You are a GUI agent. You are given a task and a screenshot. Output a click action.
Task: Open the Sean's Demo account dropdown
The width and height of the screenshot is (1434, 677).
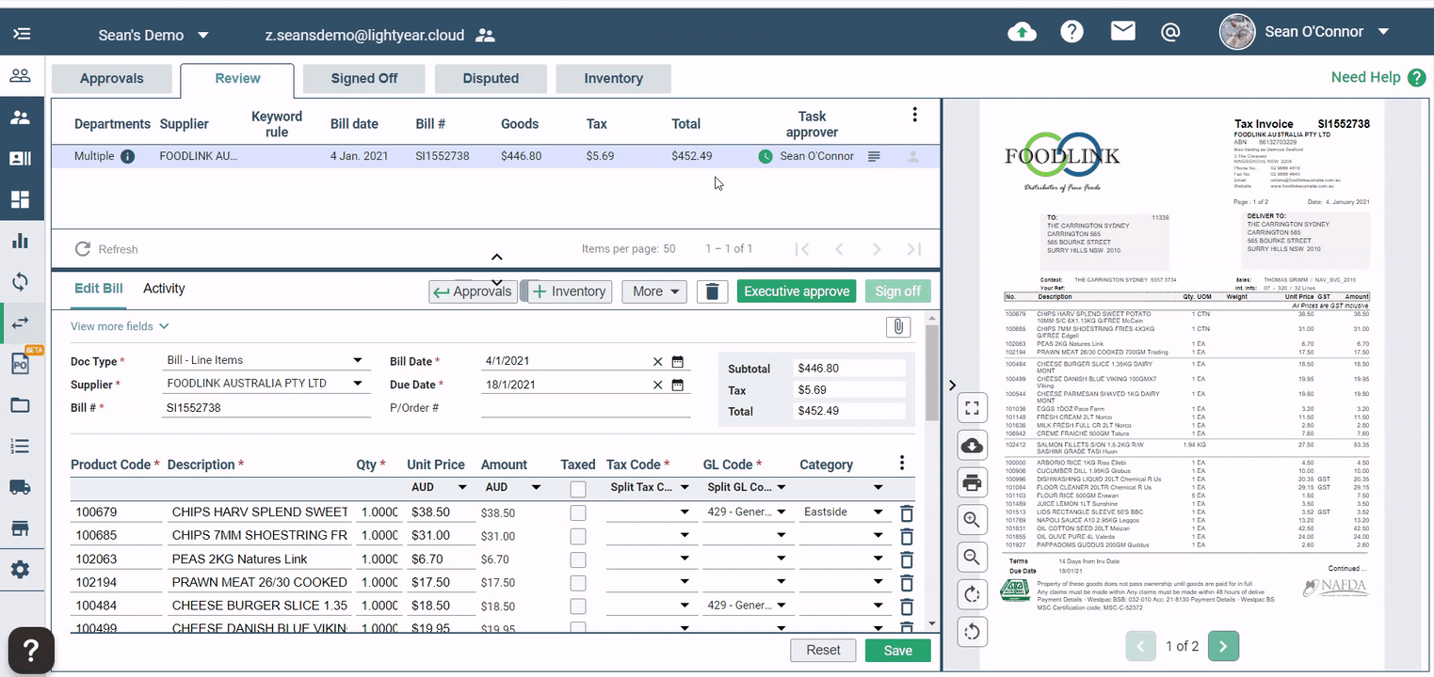coord(153,36)
